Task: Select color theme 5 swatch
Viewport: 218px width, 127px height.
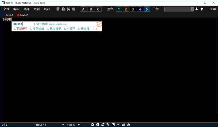Action: pyautogui.click(x=147, y=9)
